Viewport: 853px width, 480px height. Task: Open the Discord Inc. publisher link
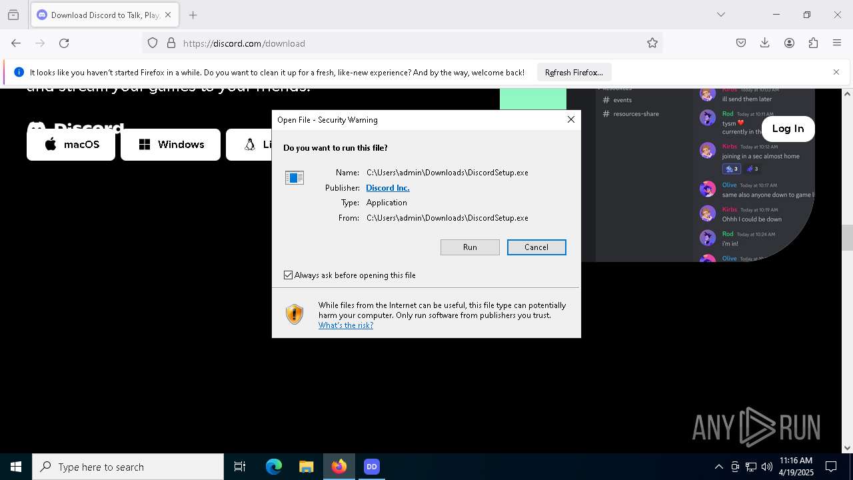[388, 188]
